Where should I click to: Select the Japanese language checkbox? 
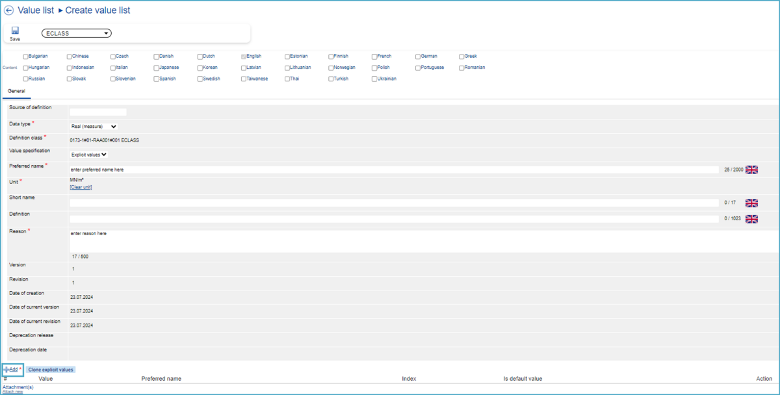pos(157,68)
